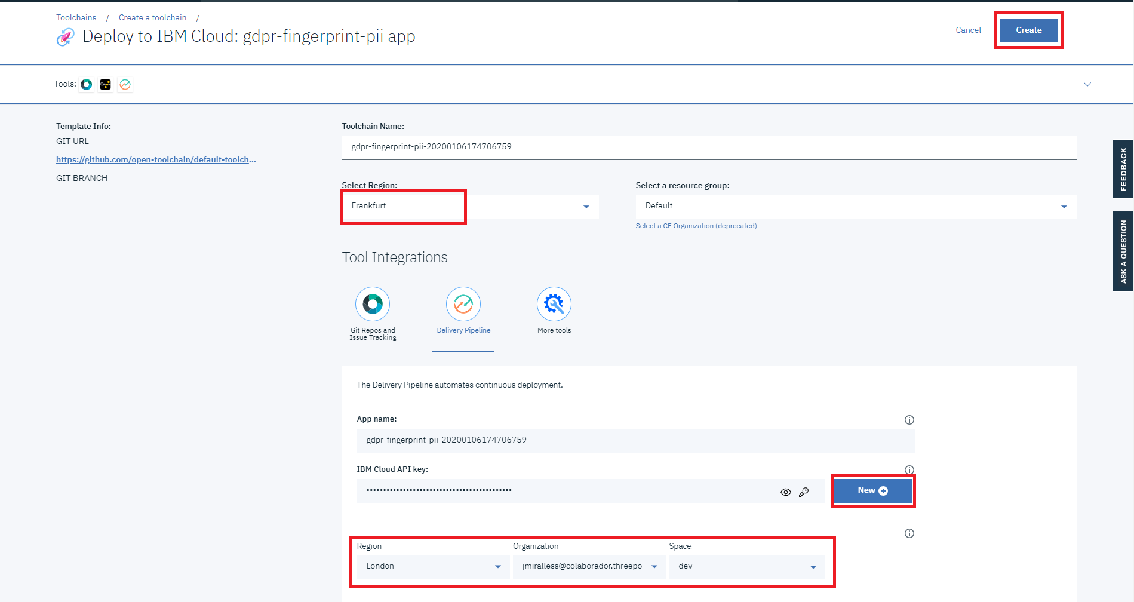Open the Select Region dropdown

click(470, 206)
